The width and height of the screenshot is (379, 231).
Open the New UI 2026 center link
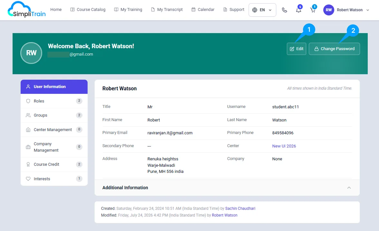click(x=284, y=146)
